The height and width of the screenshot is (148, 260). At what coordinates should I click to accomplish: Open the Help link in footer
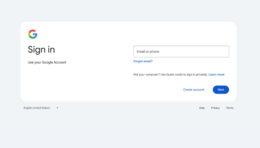tap(202, 108)
